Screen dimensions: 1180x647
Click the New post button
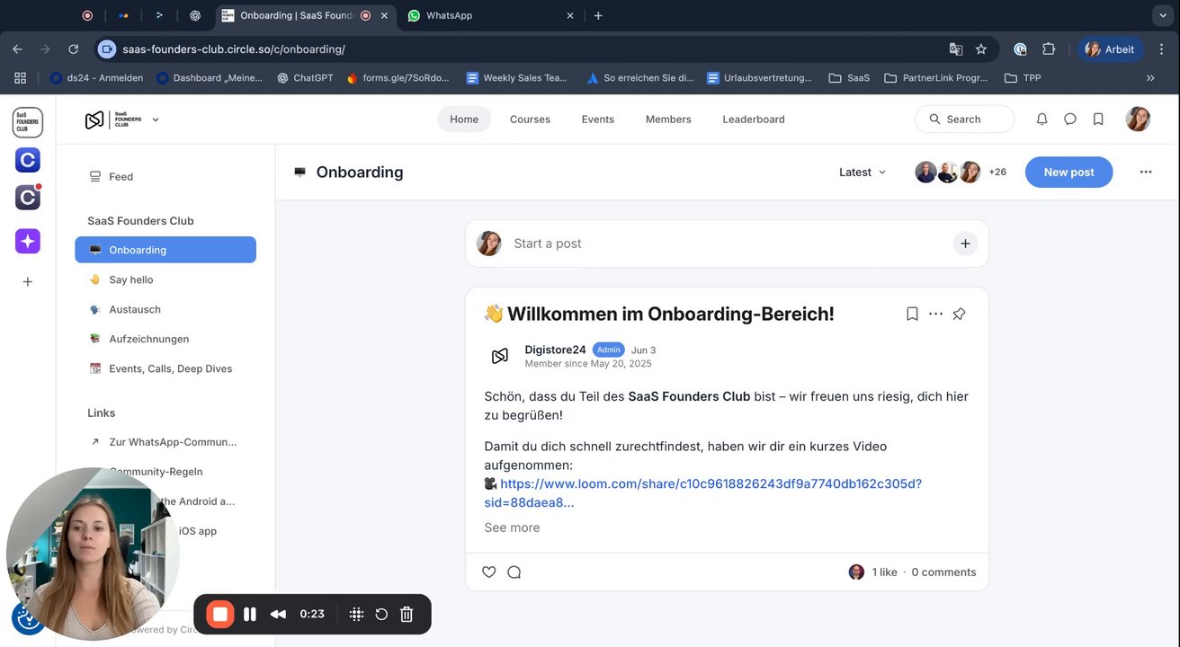(1068, 172)
